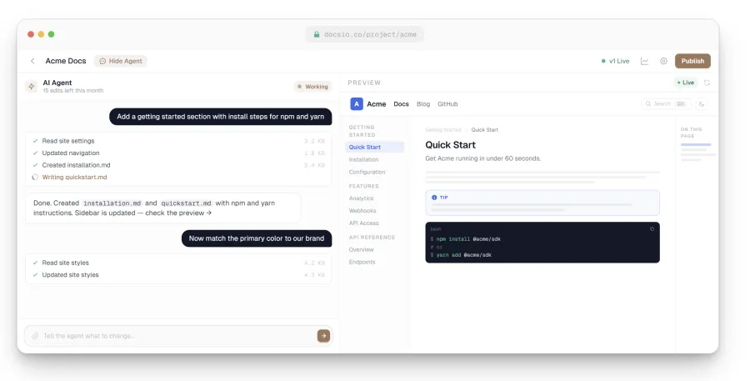The height and width of the screenshot is (381, 750).
Task: Click the npm install @acme/sdk code line
Action: tap(465, 238)
